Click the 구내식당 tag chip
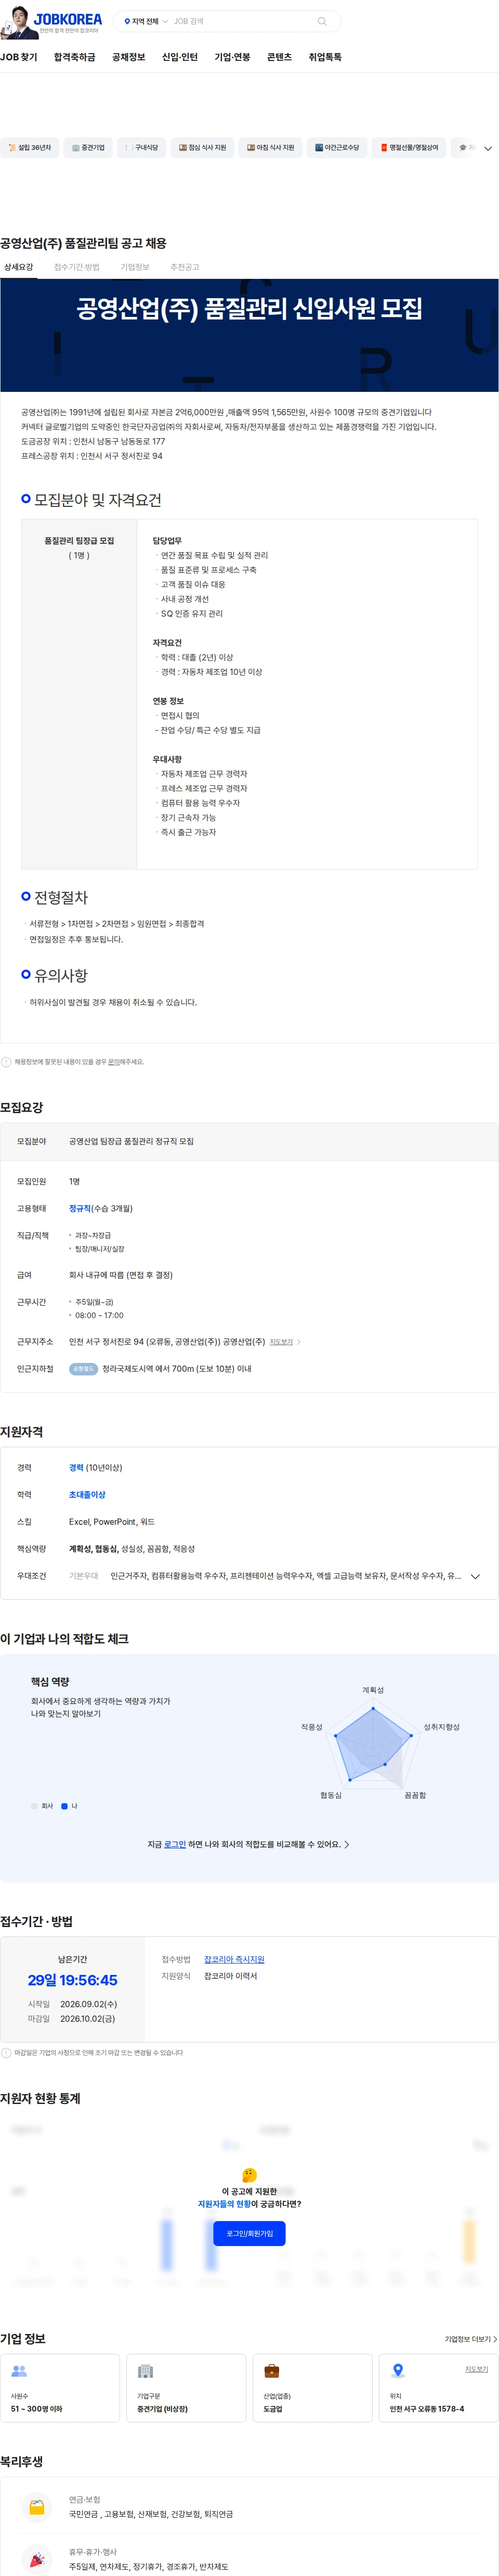The height and width of the screenshot is (2576, 499). pos(141,147)
